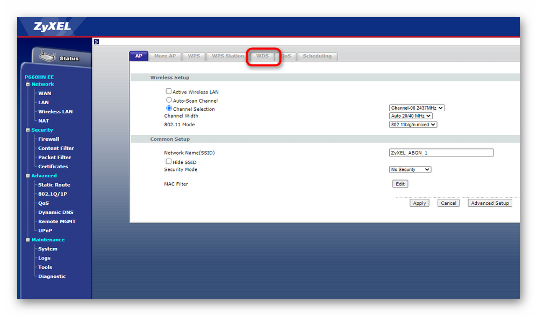Click the Network Name SSID field
Screen dimensions: 537x316
point(441,153)
